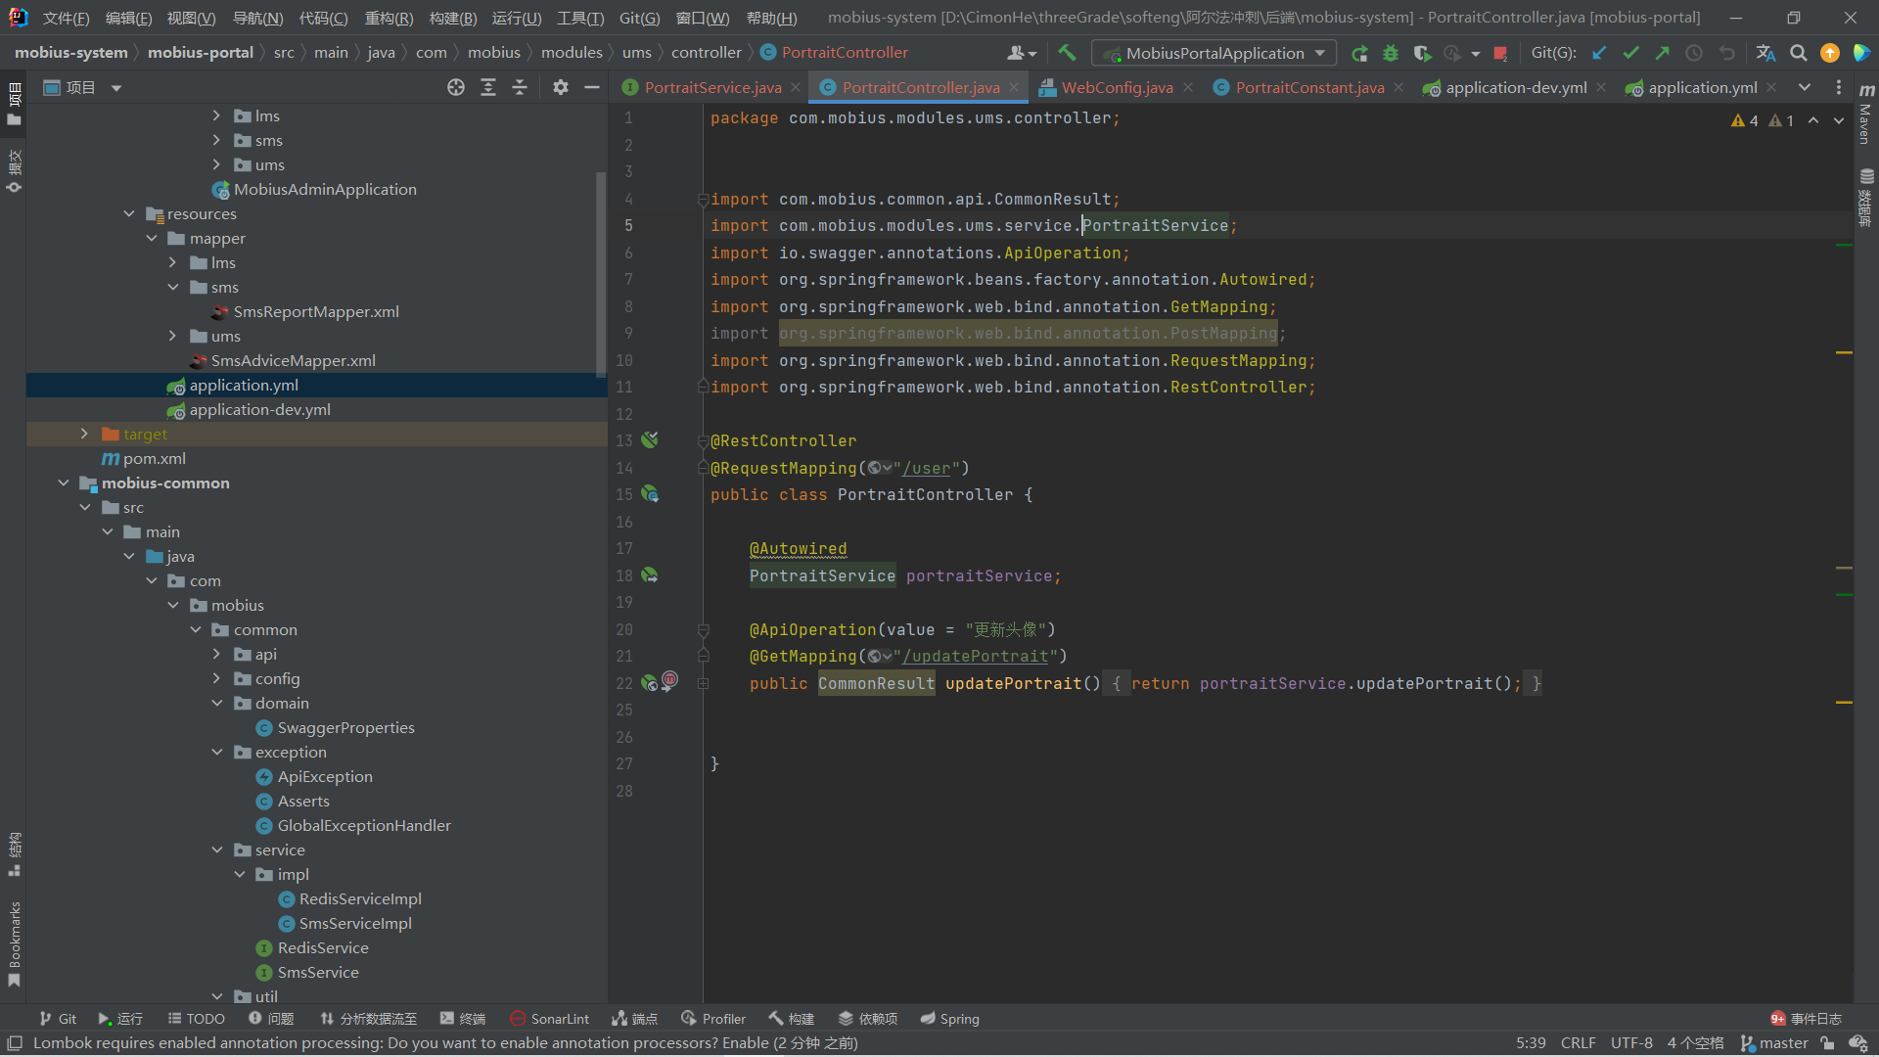
Task: Expand all project tree nodes
Action: [488, 87]
